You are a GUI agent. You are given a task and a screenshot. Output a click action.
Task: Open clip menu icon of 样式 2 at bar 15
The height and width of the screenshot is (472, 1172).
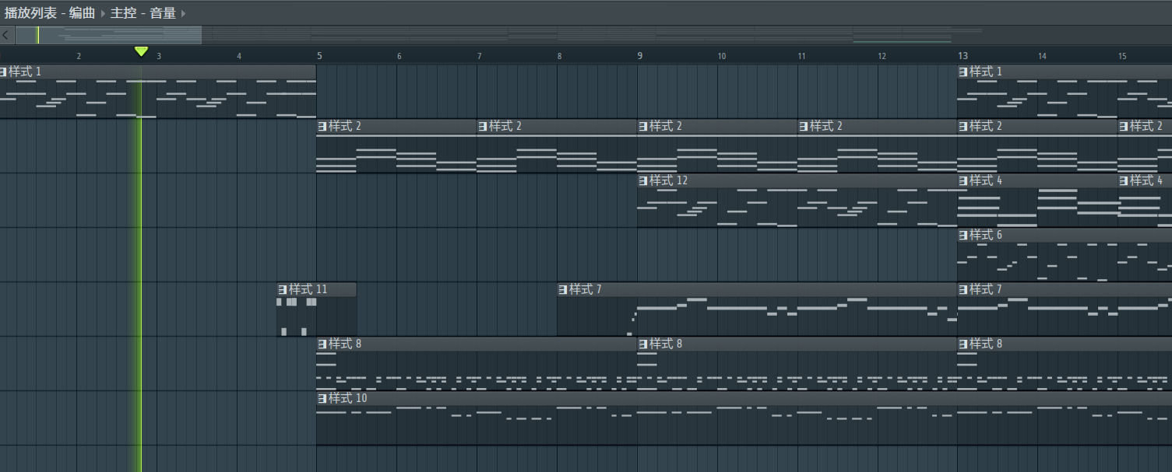pyautogui.click(x=1124, y=126)
